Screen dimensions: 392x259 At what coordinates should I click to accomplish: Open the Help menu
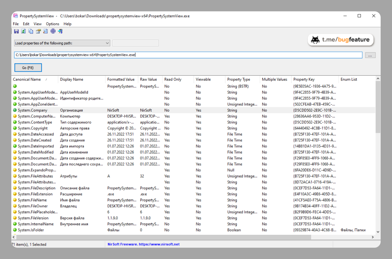tap(67, 24)
